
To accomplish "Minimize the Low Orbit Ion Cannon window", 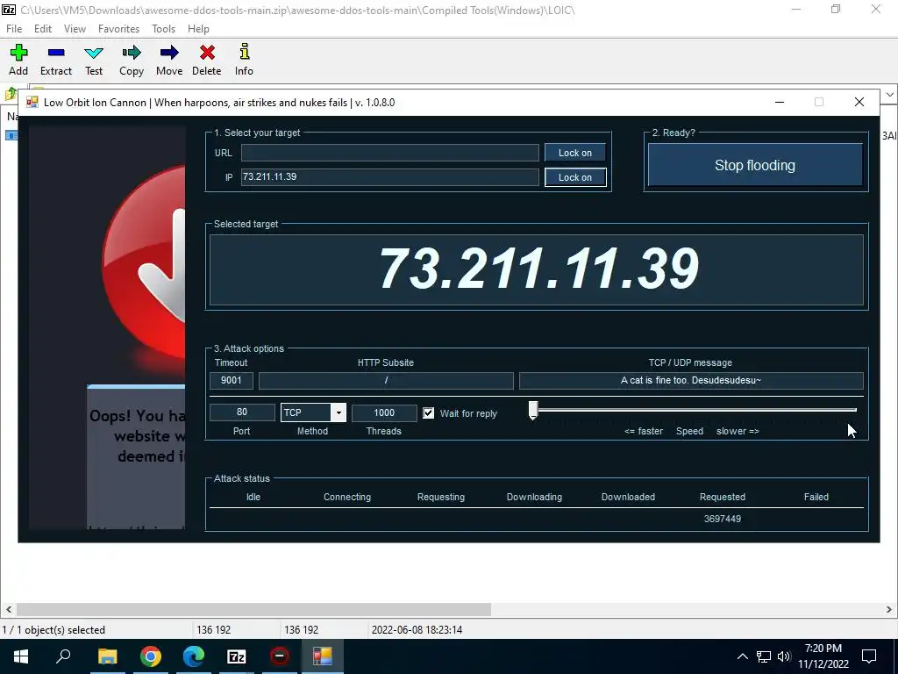I will 780,102.
